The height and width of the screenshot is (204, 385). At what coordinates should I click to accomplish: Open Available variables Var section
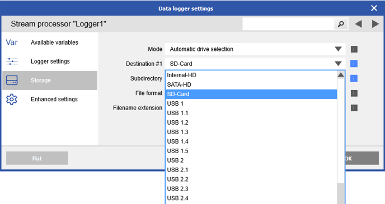tap(50, 42)
